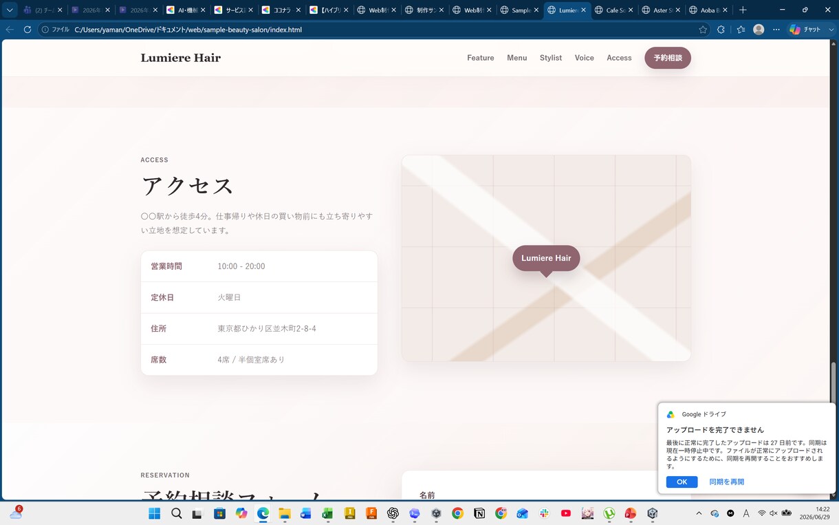Screen dimensions: 839x525
Task: Open the Windows Start menu
Action: point(154,513)
